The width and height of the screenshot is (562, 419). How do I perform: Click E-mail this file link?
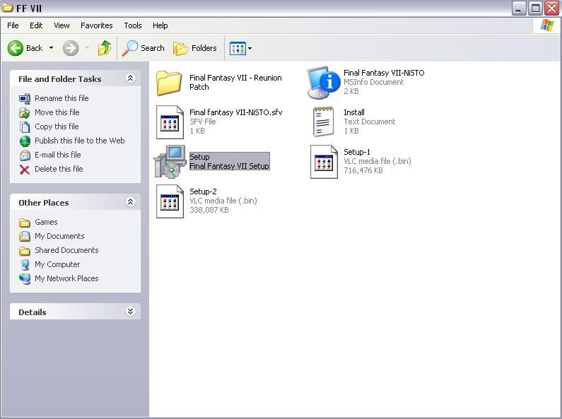click(58, 155)
